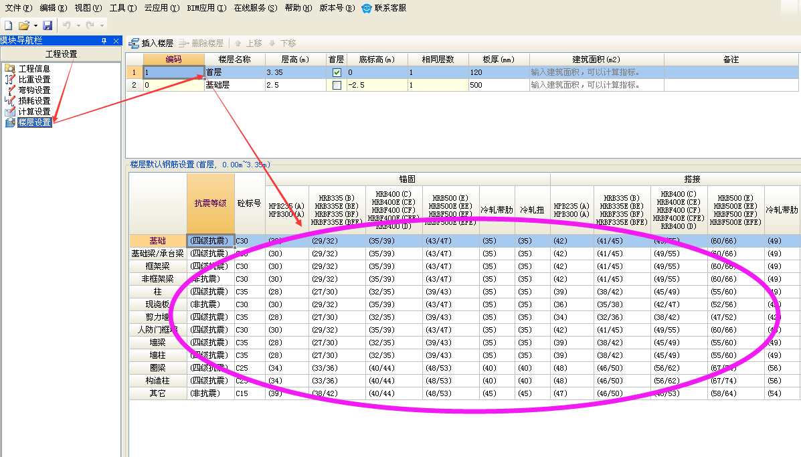
Task: Click the 联系客服 support icon
Action: [366, 8]
